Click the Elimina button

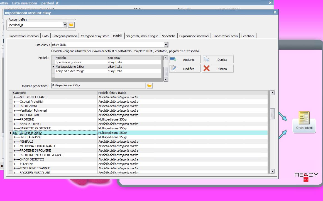218,69
